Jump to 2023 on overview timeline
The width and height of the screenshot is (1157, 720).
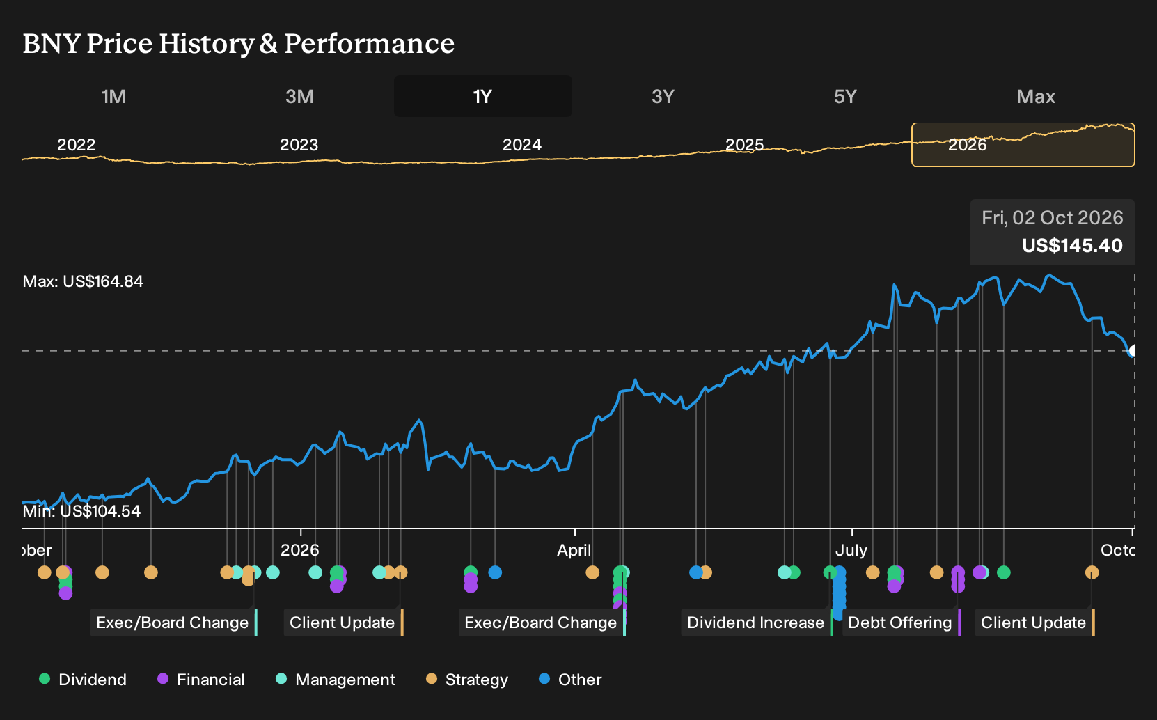click(x=299, y=145)
